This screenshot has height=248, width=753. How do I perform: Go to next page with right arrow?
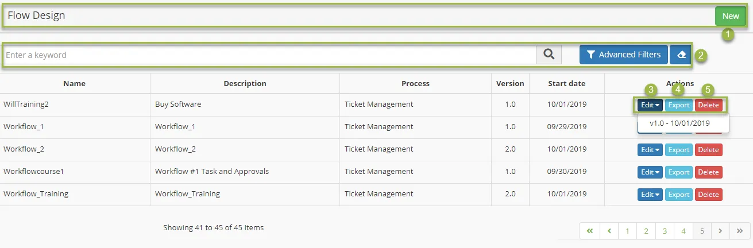pyautogui.click(x=720, y=231)
